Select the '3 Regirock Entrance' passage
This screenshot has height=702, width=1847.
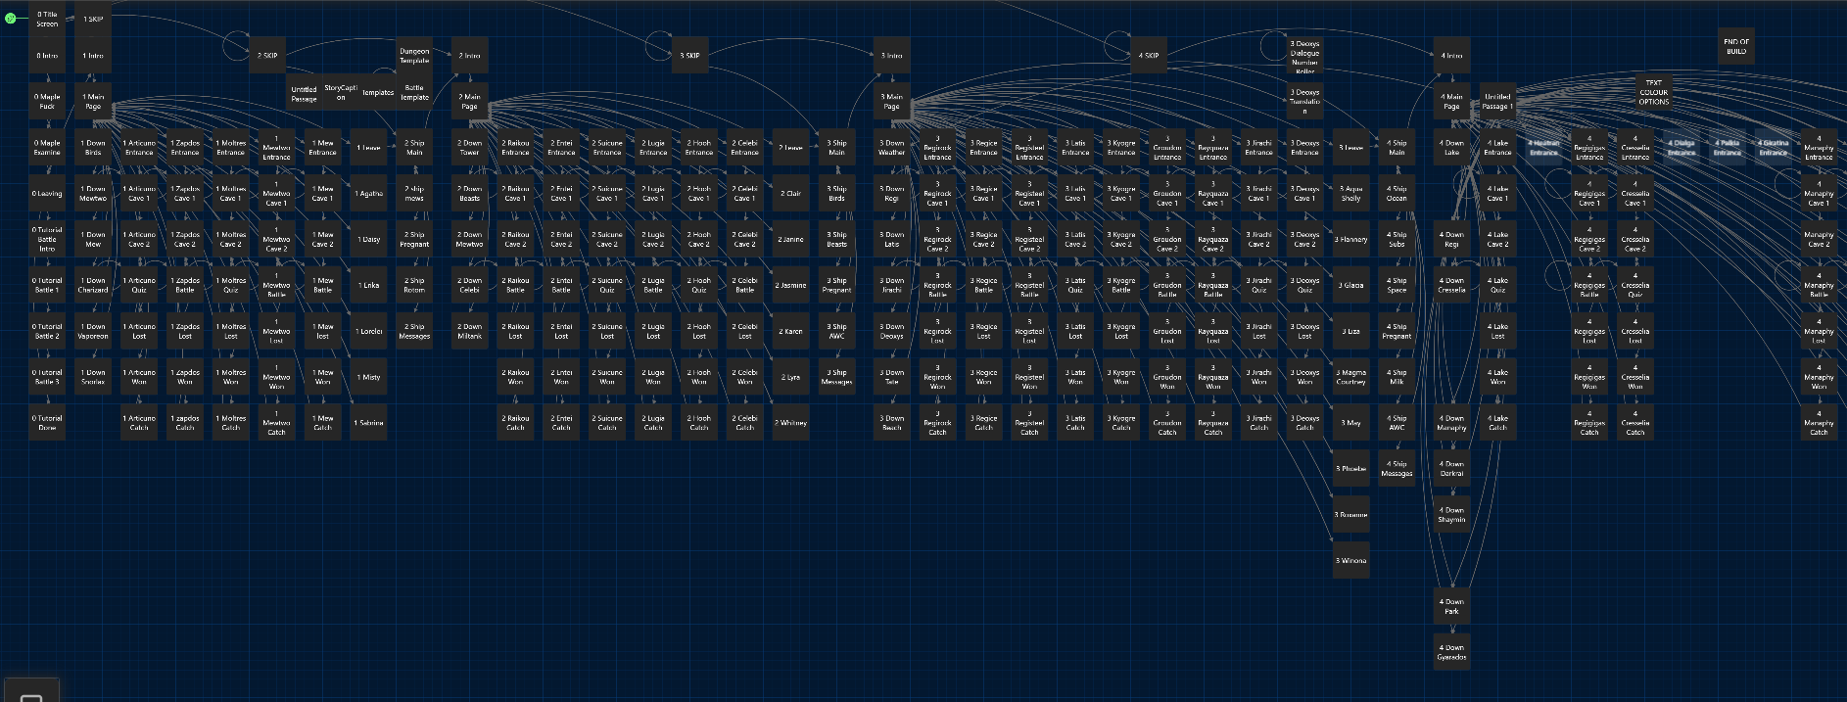938,148
